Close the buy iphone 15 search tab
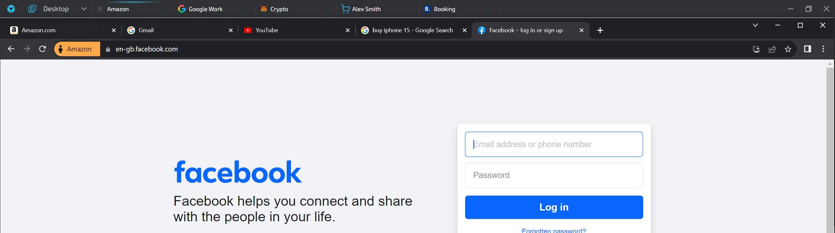 tap(464, 30)
